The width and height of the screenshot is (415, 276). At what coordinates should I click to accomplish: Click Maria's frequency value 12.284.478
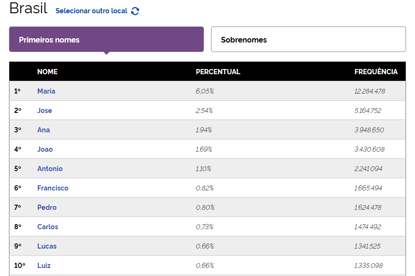pyautogui.click(x=370, y=91)
